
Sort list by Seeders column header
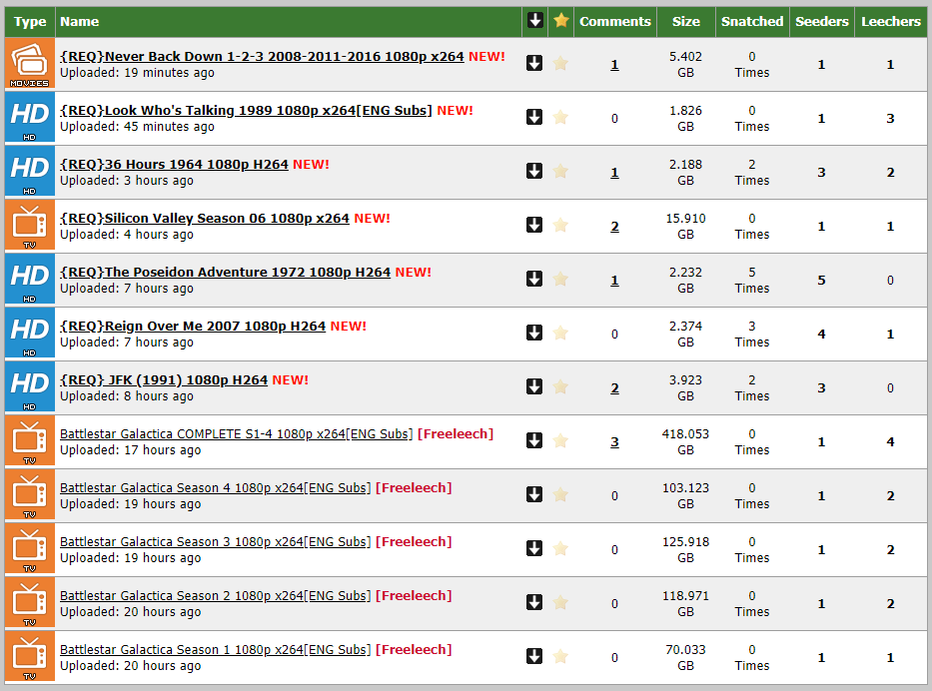point(821,21)
